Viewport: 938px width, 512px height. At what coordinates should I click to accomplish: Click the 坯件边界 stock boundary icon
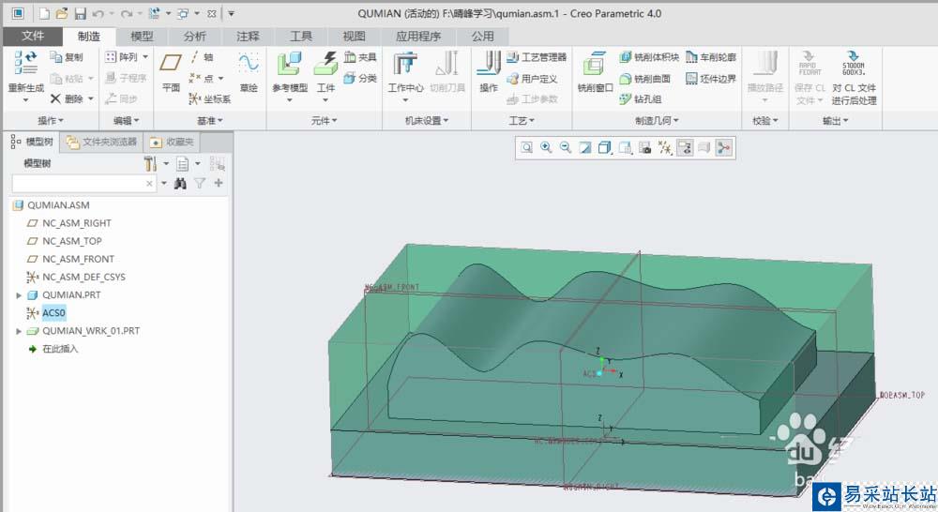click(x=691, y=79)
